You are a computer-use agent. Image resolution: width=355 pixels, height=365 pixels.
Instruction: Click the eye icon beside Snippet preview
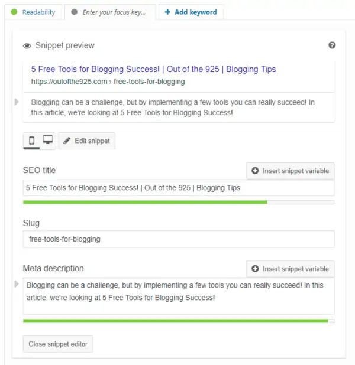[x=27, y=46]
